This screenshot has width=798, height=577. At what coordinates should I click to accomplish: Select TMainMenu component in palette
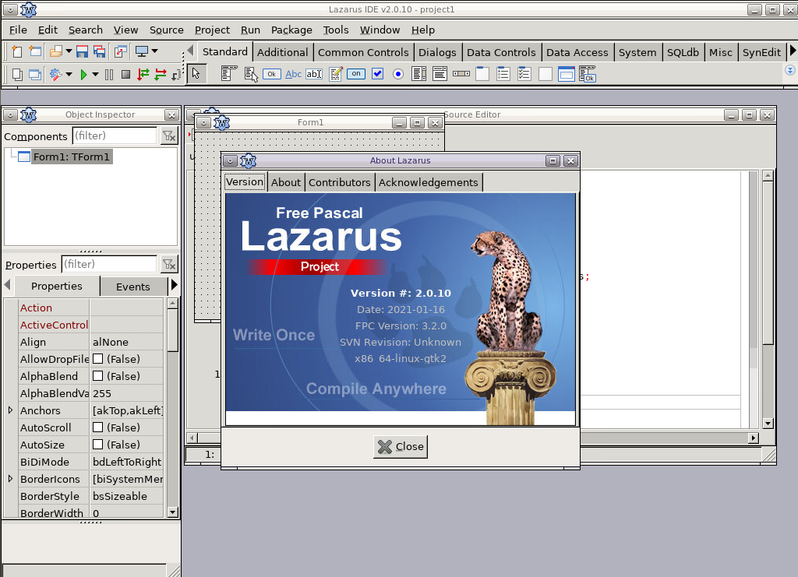point(229,74)
